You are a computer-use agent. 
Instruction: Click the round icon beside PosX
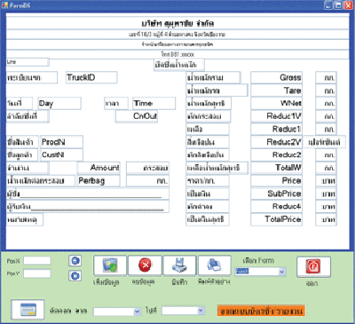point(75,261)
